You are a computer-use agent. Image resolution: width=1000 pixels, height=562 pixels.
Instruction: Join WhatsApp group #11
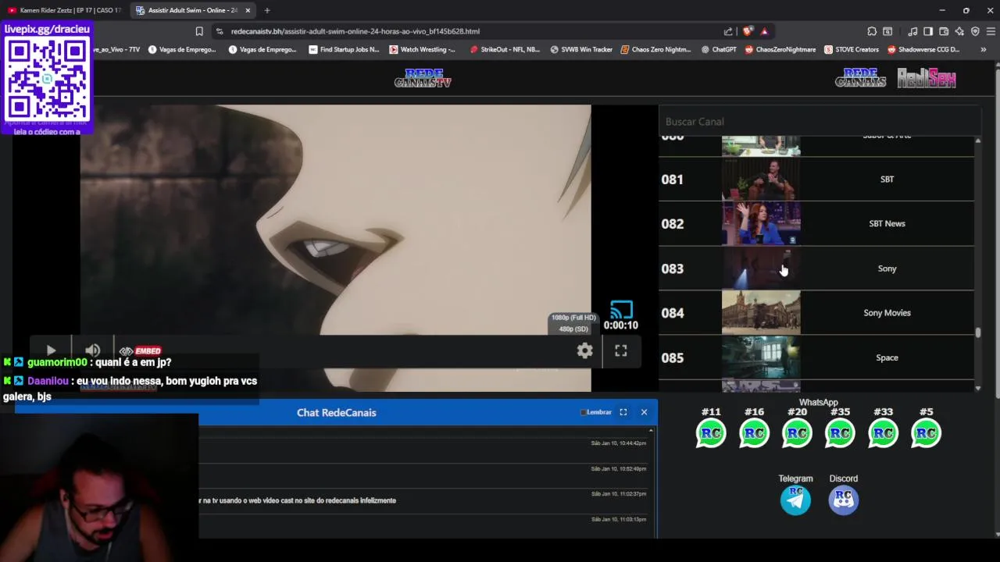(x=711, y=433)
